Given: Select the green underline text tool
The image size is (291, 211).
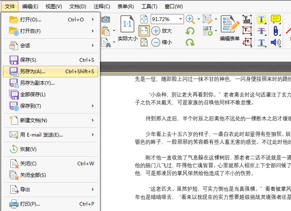Looking at the screenshot, I should coord(261,42).
